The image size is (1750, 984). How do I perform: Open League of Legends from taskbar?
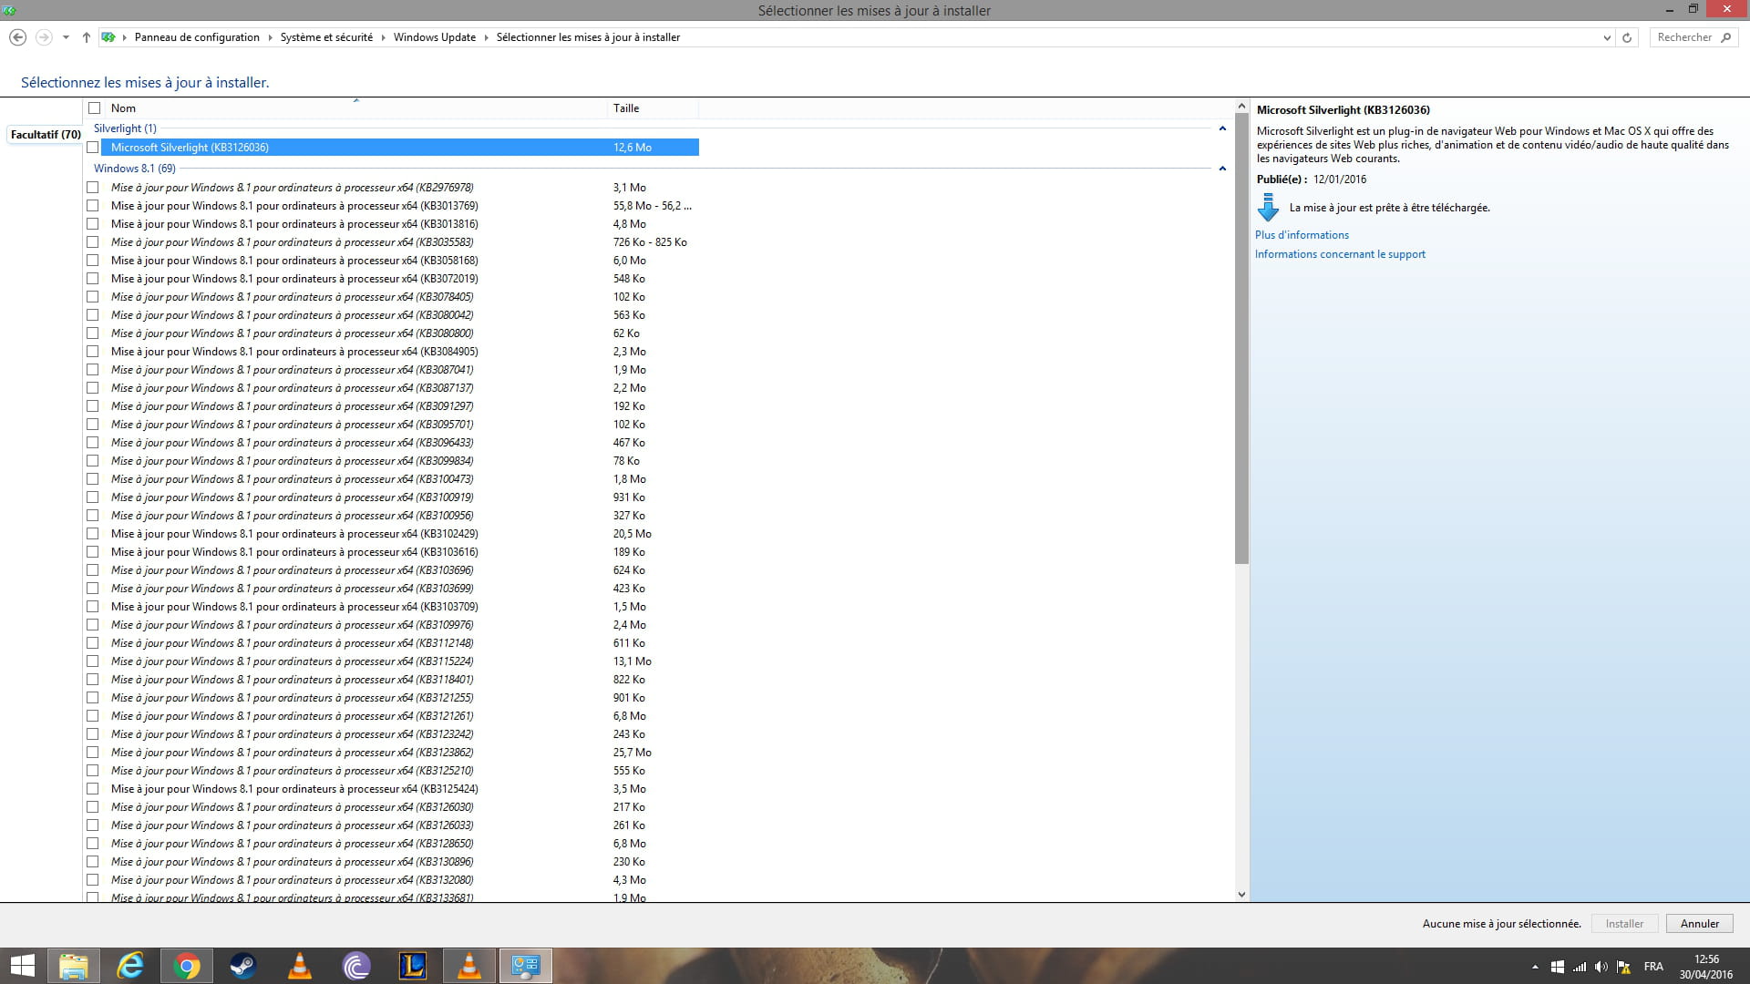[412, 966]
